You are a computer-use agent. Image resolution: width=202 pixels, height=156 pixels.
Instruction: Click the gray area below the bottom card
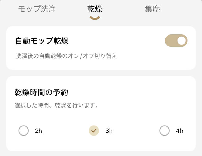click(101, 154)
